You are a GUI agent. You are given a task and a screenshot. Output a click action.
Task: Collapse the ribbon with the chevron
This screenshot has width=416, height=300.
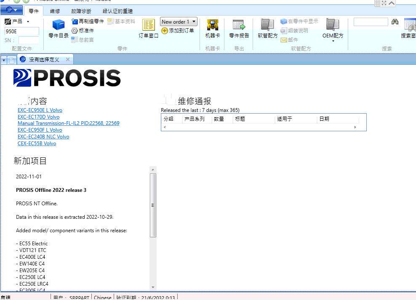(392, 3)
